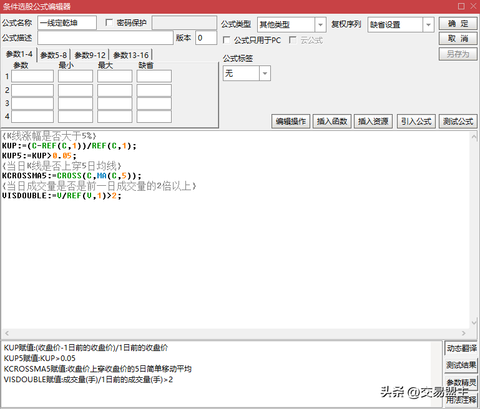
Task: Close the formula editor window
Action: pos(472,6)
